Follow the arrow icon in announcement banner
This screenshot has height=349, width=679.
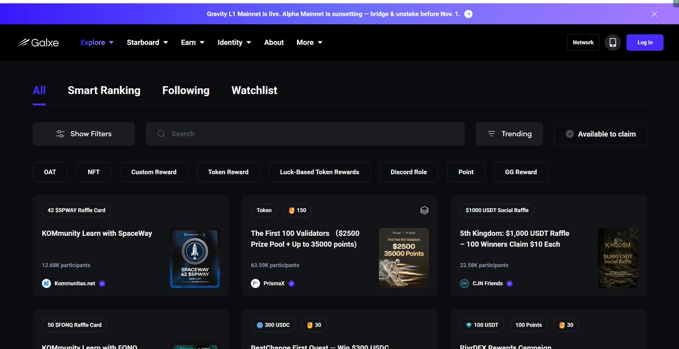469,14
